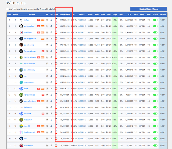The width and height of the screenshot is (172, 149).
Task: Open upvu.witness URL link icon
Action: (51, 82)
